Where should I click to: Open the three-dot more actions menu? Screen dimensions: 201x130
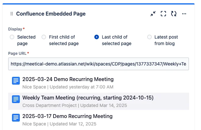[x=184, y=14]
